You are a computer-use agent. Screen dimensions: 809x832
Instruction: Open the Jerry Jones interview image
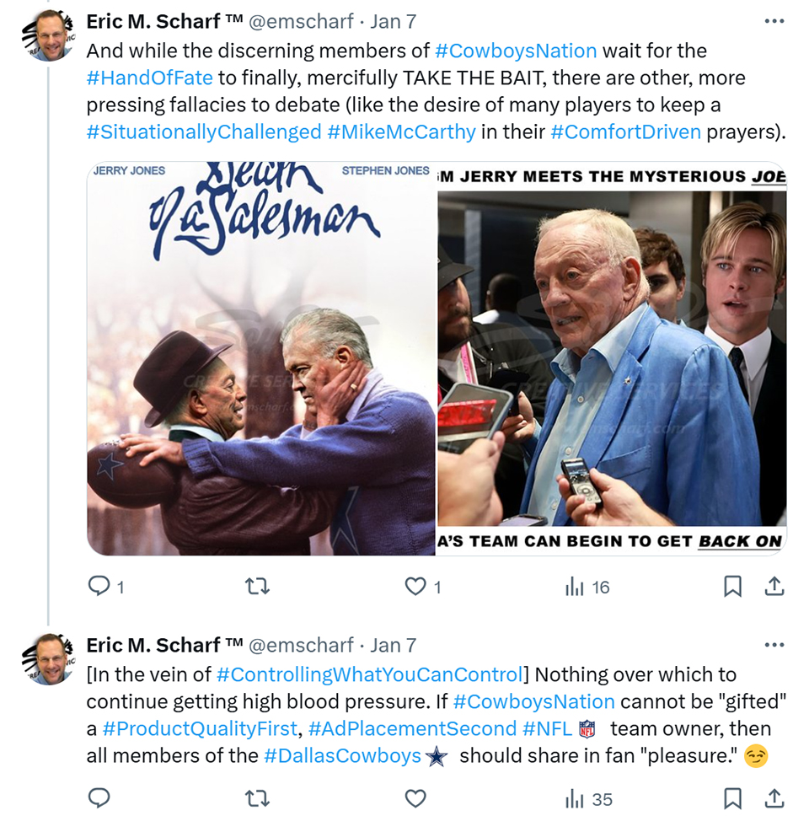point(612,359)
